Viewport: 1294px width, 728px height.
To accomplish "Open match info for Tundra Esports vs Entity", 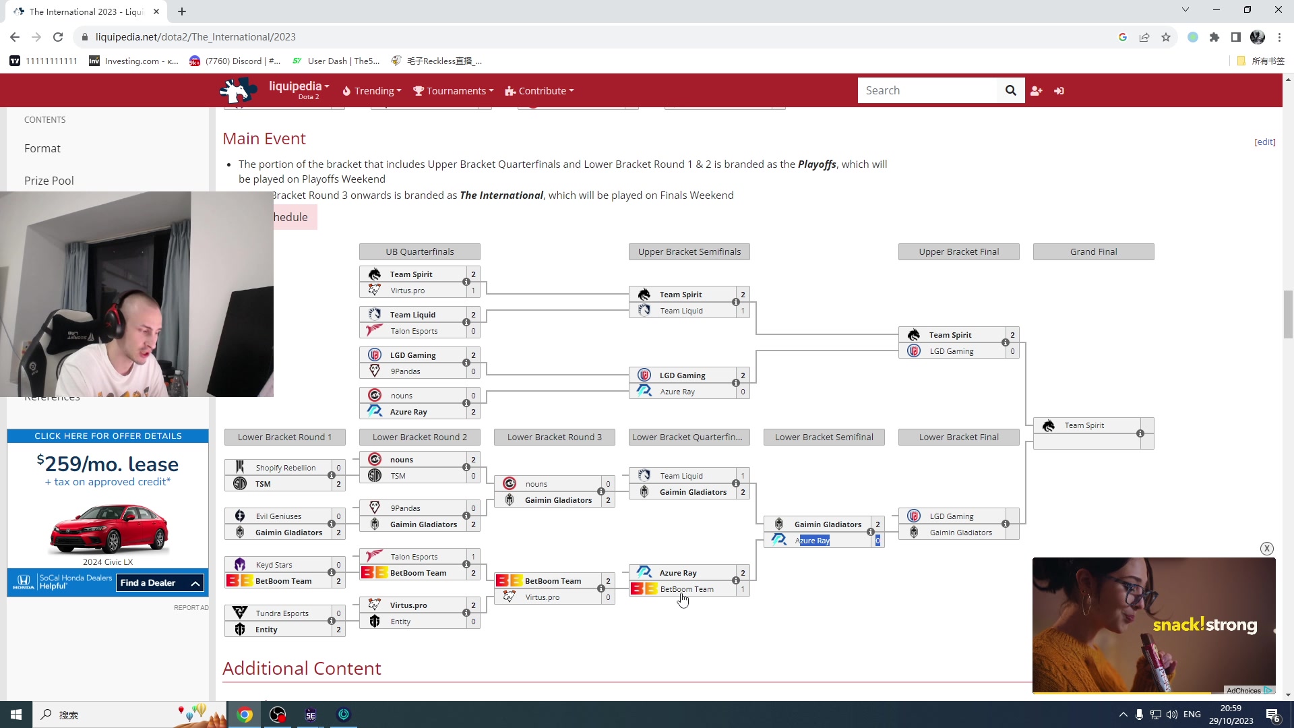I will (x=332, y=621).
